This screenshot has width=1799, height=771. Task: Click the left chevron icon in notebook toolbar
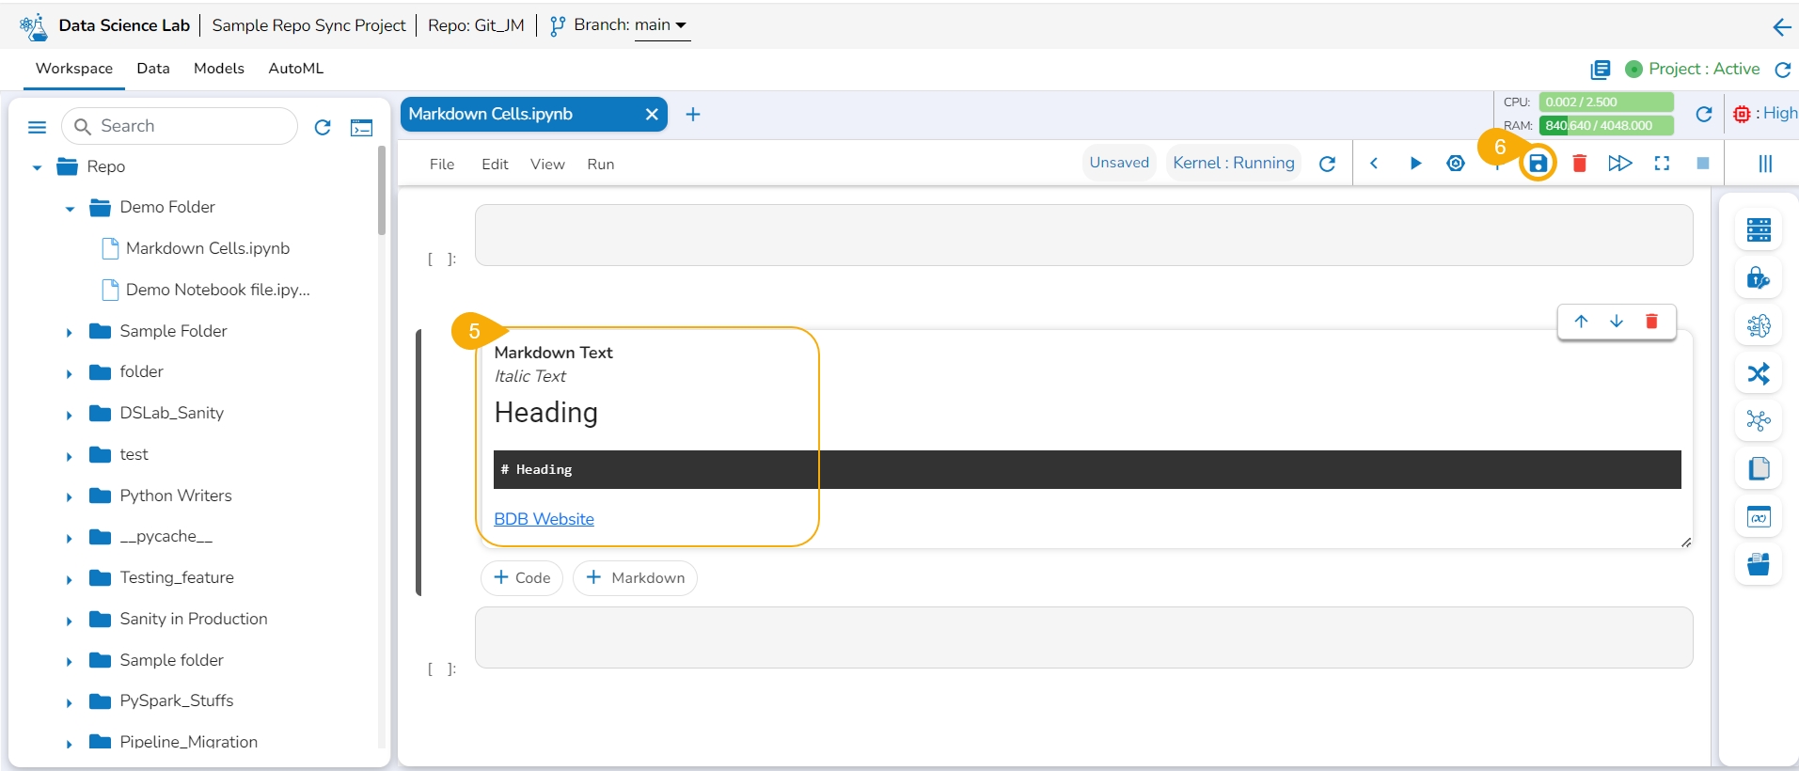(1374, 164)
